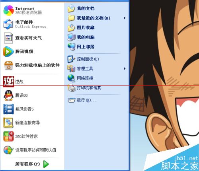Viewport: 199px width, 171px height.
Task: Open the 网络连接 globe icon
Action: click(x=71, y=78)
